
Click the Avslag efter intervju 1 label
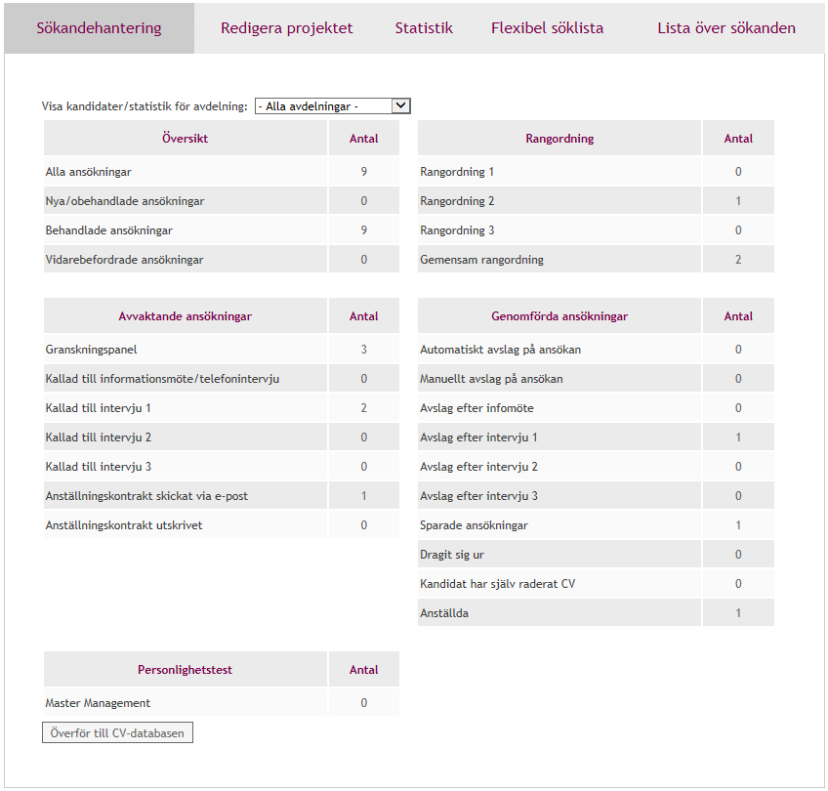tap(478, 437)
